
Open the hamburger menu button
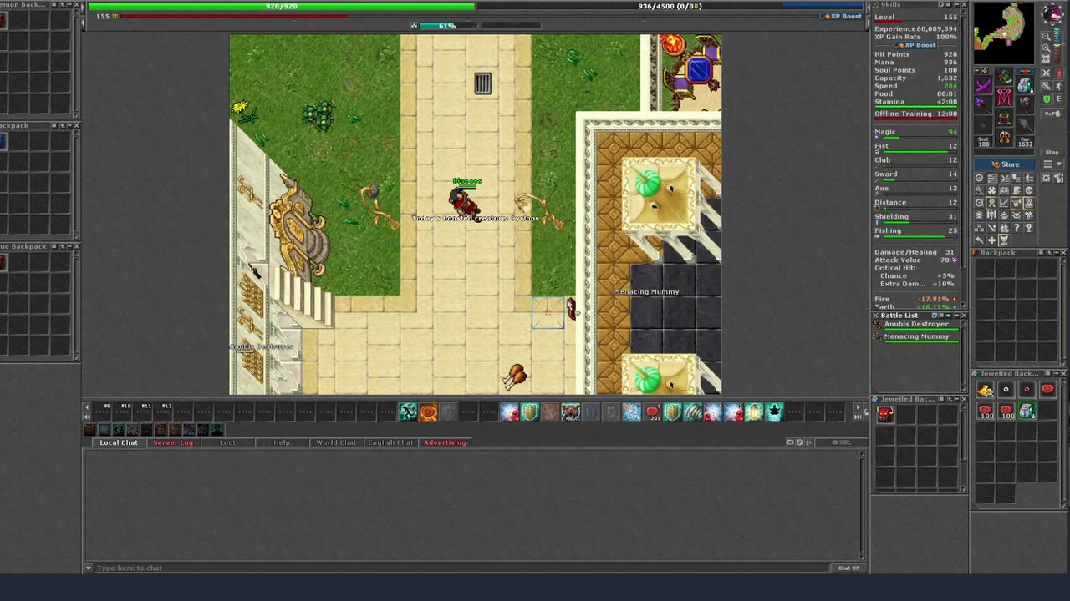(1048, 164)
